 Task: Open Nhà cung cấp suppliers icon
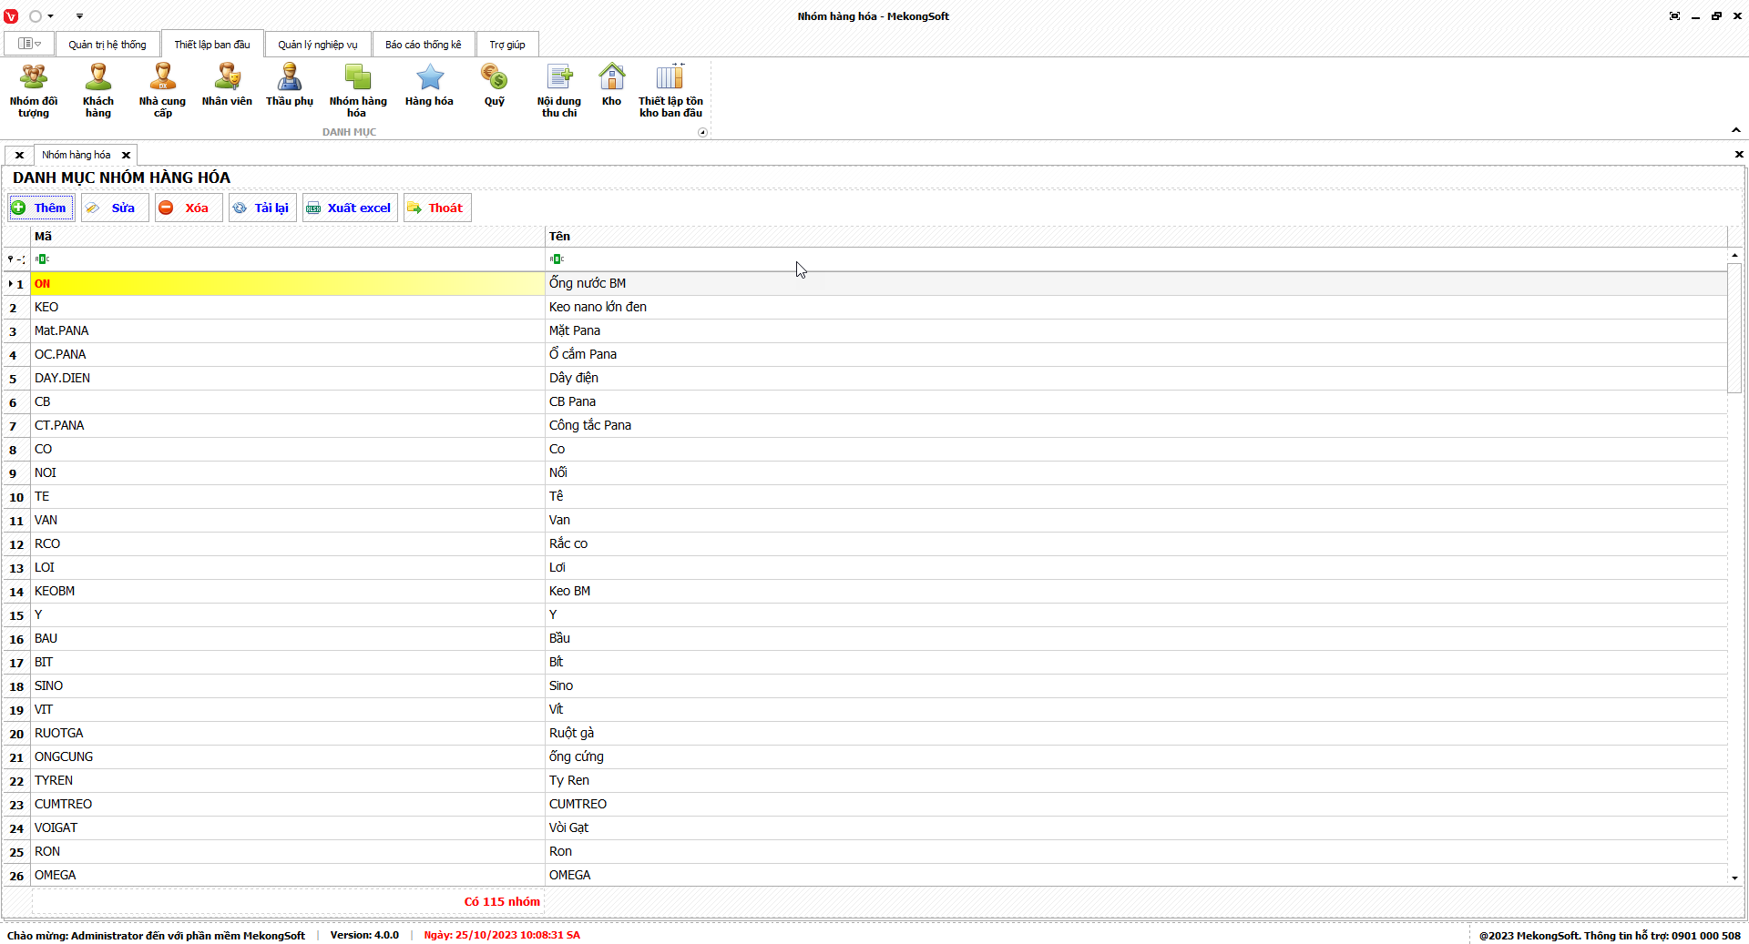coord(162,90)
